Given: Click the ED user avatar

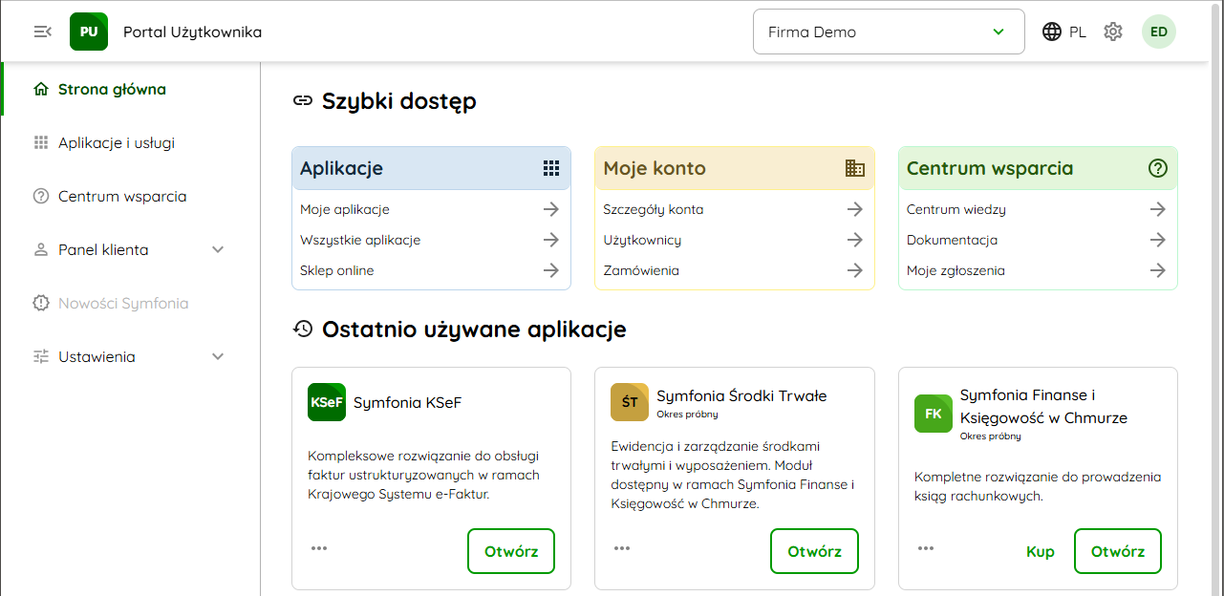Looking at the screenshot, I should (x=1158, y=32).
